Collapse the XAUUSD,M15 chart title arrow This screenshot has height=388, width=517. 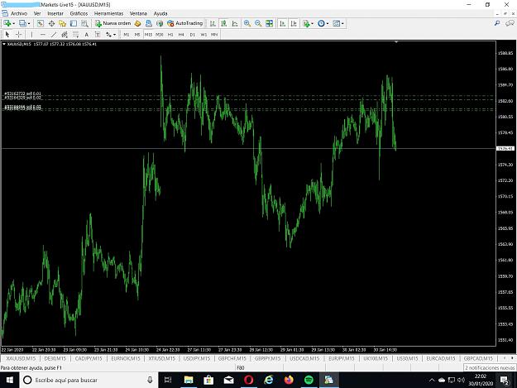point(4,44)
